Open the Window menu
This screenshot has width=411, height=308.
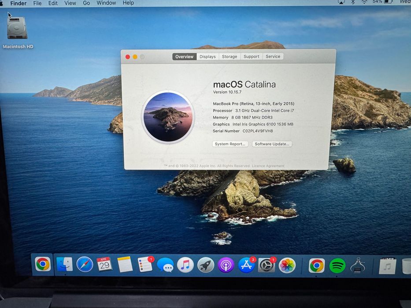pos(106,3)
